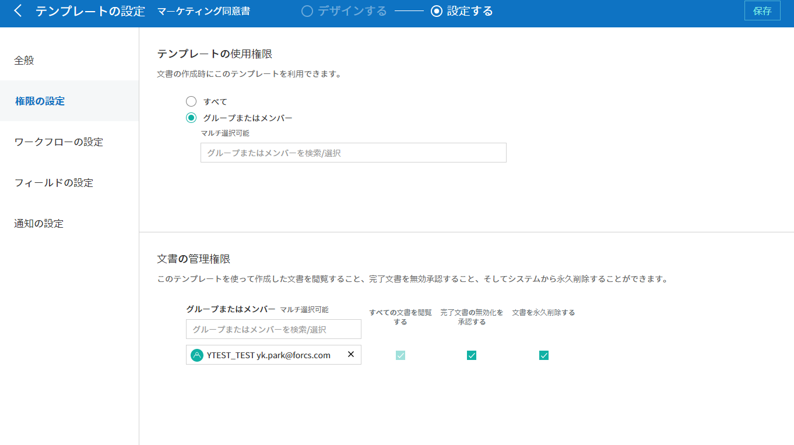Toggle 完了文書の無効化を承認する checkbox
The image size is (794, 445).
pos(472,355)
